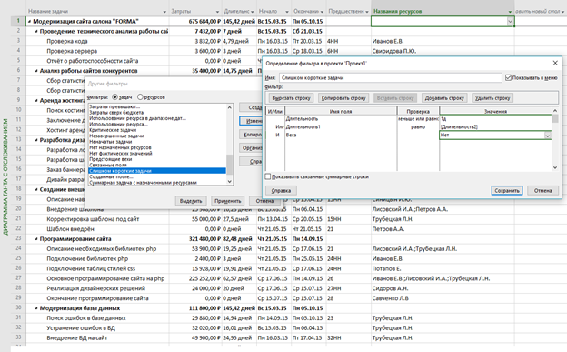
Task: Click the 'Проверка' column header in the filter table
Action: point(418,111)
